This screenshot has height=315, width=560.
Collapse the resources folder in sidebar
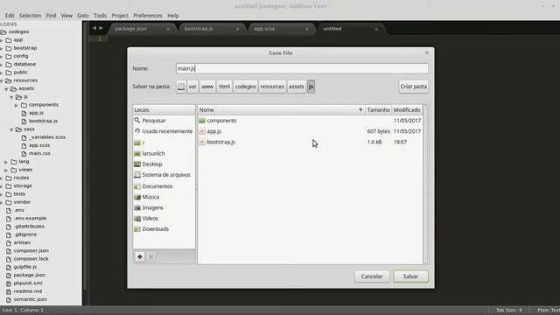[x=2, y=80]
